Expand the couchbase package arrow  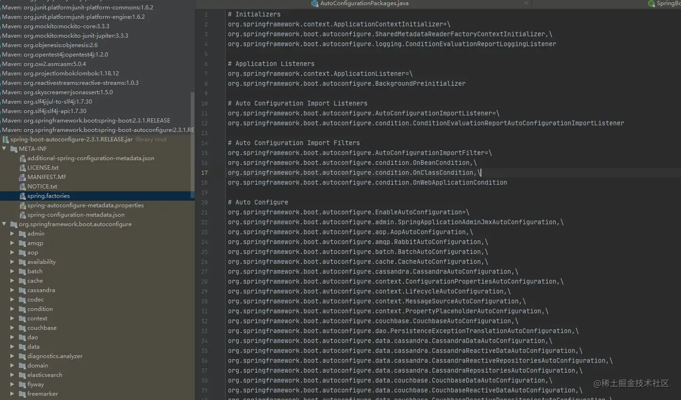point(12,328)
